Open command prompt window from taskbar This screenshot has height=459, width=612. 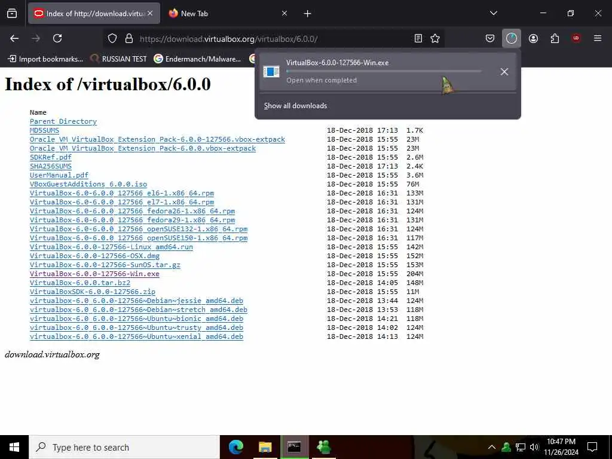[x=294, y=447]
